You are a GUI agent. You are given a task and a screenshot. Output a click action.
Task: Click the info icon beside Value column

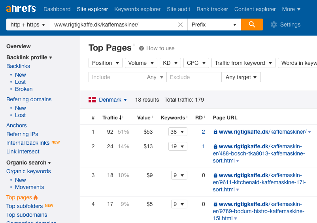[152, 116]
